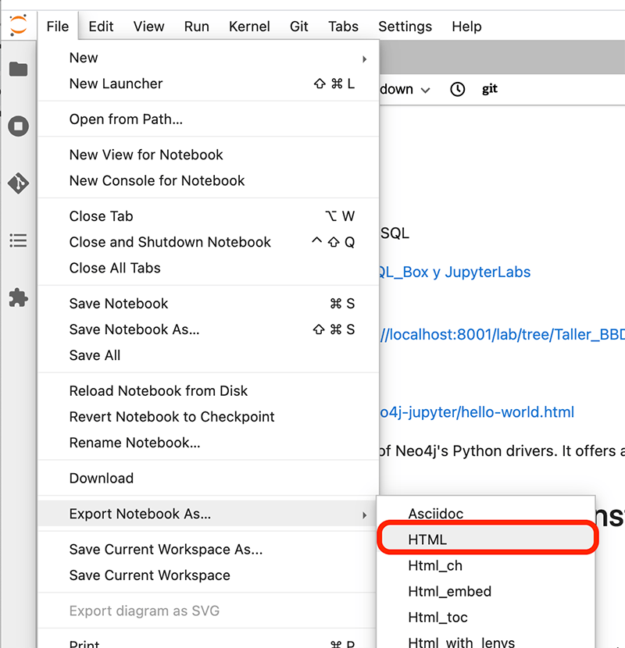This screenshot has height=648, width=625.
Task: Open the File menu
Action: click(x=58, y=27)
